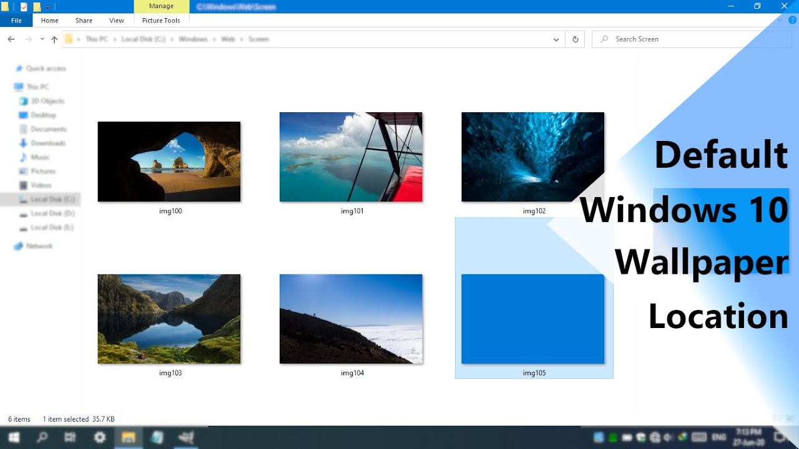The height and width of the screenshot is (449, 799).
Task: Navigate to Windows in the address path
Action: (193, 39)
